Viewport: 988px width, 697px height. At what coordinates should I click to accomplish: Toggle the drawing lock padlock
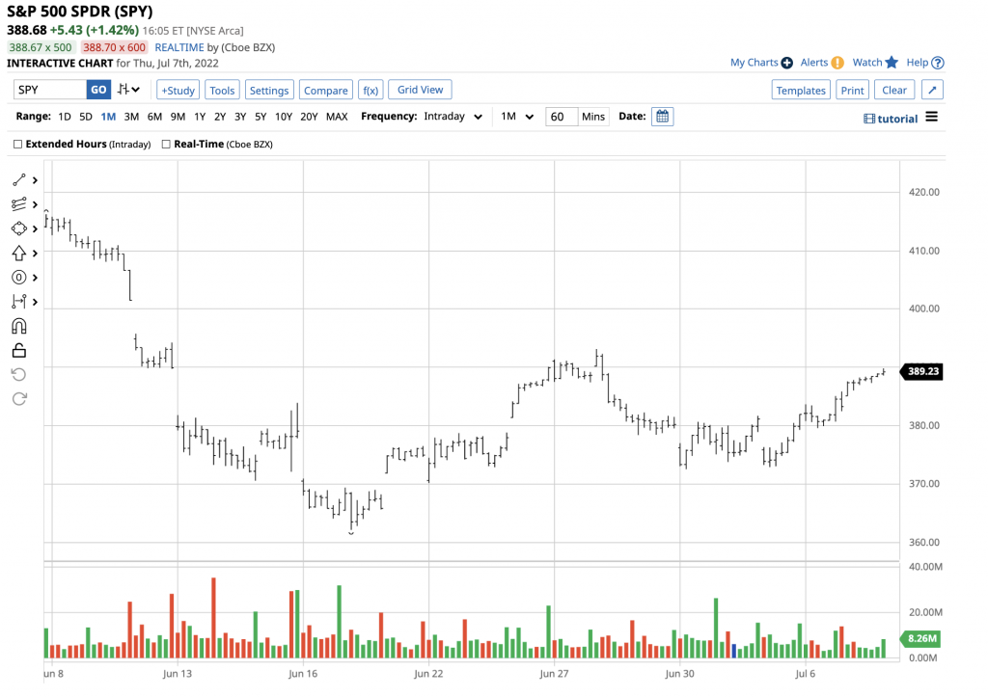pyautogui.click(x=19, y=350)
